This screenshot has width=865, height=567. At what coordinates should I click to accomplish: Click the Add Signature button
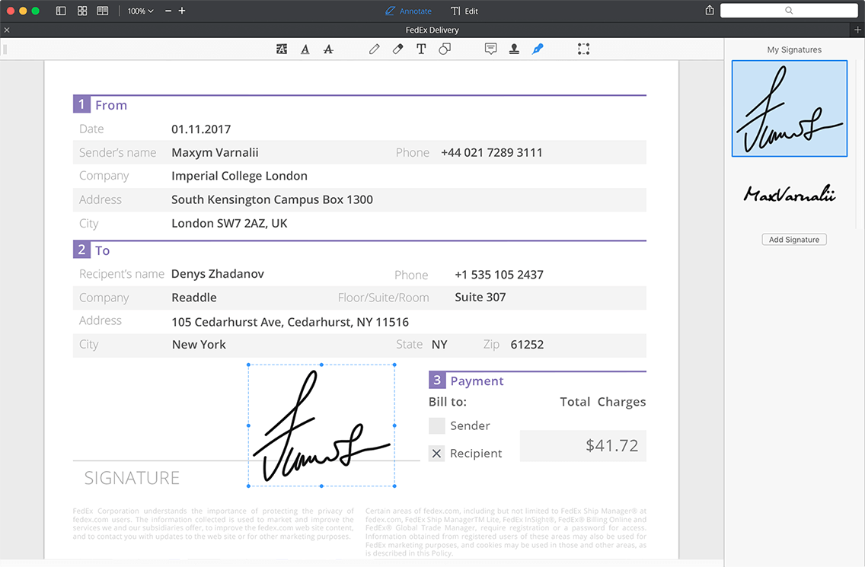(x=794, y=240)
